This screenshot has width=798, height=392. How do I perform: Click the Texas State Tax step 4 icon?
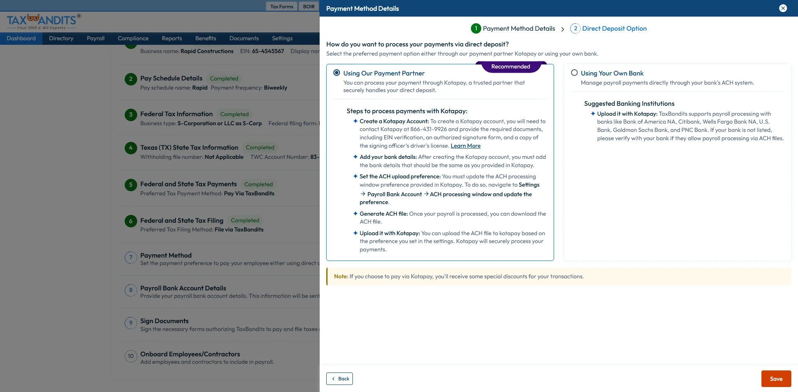coord(131,148)
